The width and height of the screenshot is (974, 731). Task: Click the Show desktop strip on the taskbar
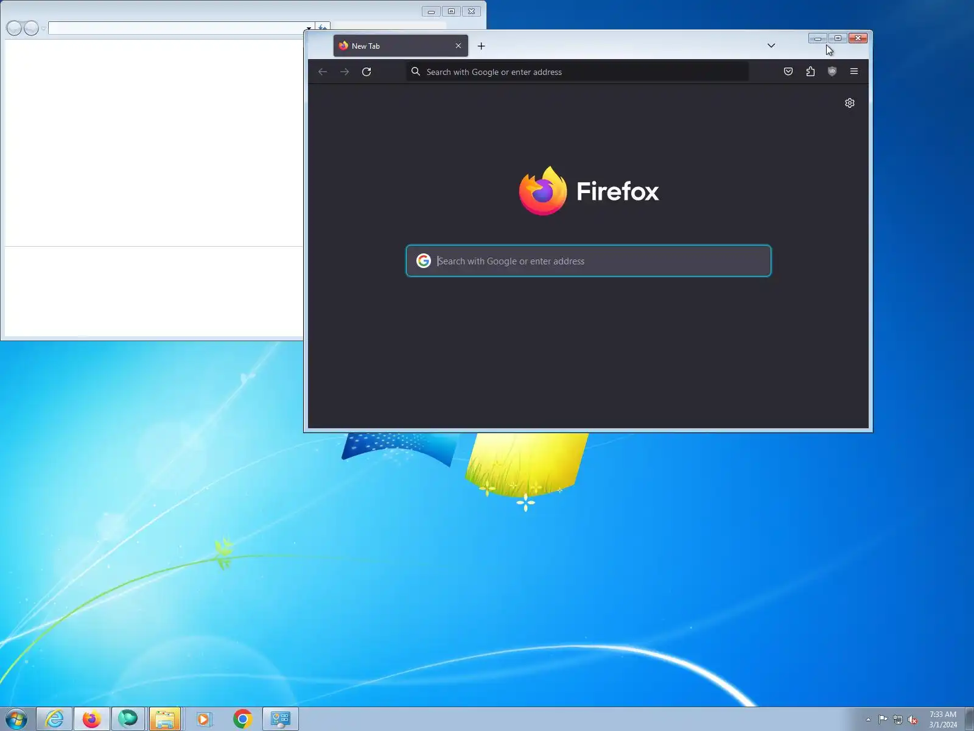coord(969,719)
